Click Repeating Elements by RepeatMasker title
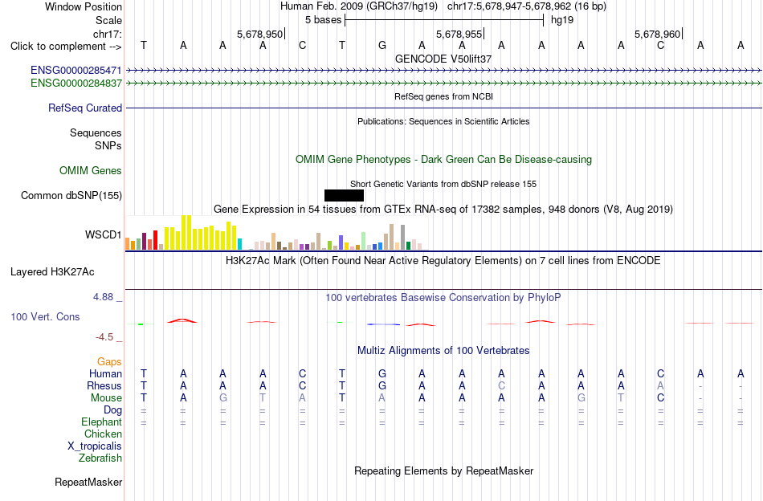763x501 pixels. (443, 470)
